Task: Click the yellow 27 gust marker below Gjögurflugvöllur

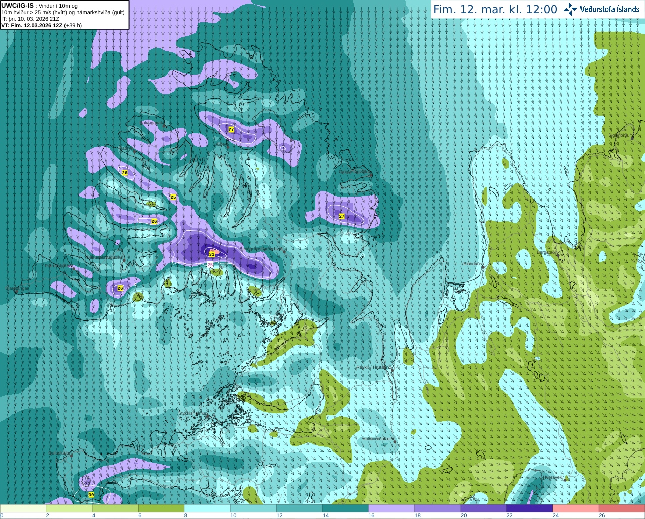Action: [x=342, y=216]
